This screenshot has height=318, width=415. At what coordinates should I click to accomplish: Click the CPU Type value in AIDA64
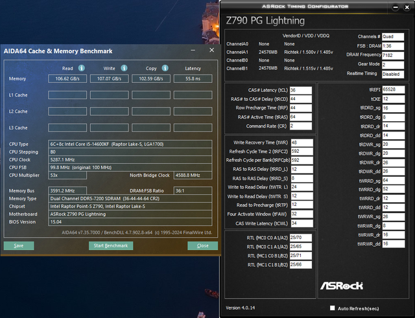pos(130,144)
